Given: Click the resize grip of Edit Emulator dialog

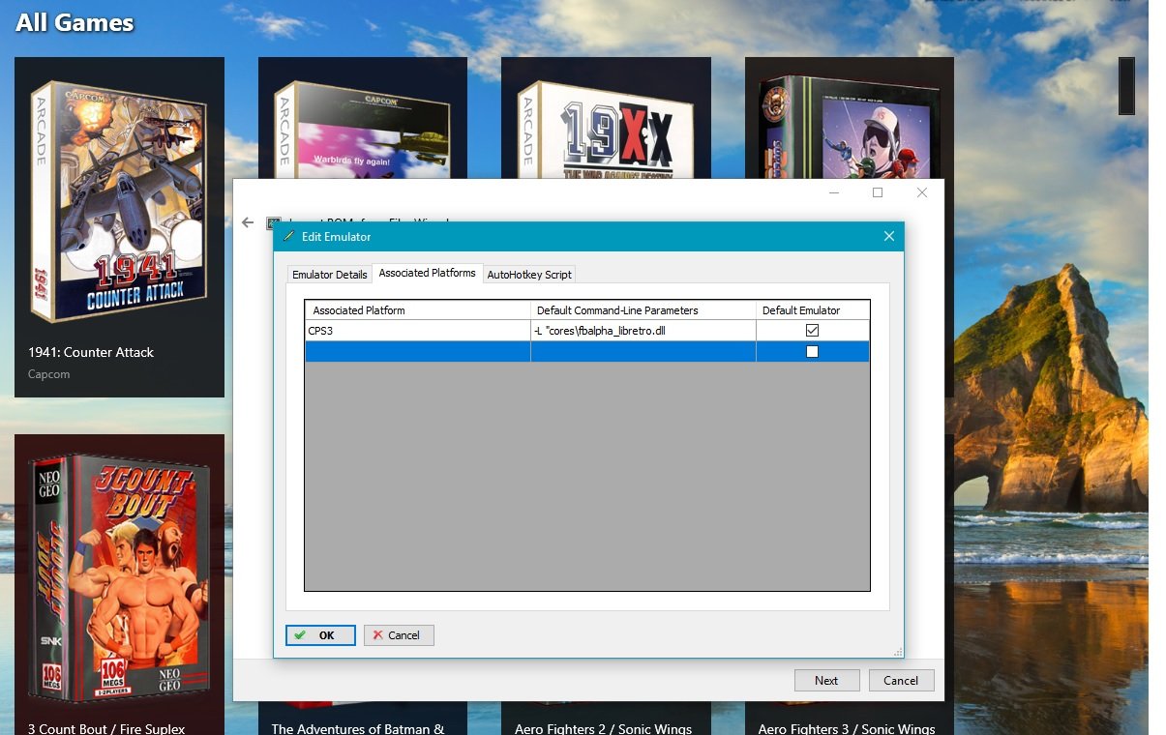Looking at the screenshot, I should click(897, 652).
